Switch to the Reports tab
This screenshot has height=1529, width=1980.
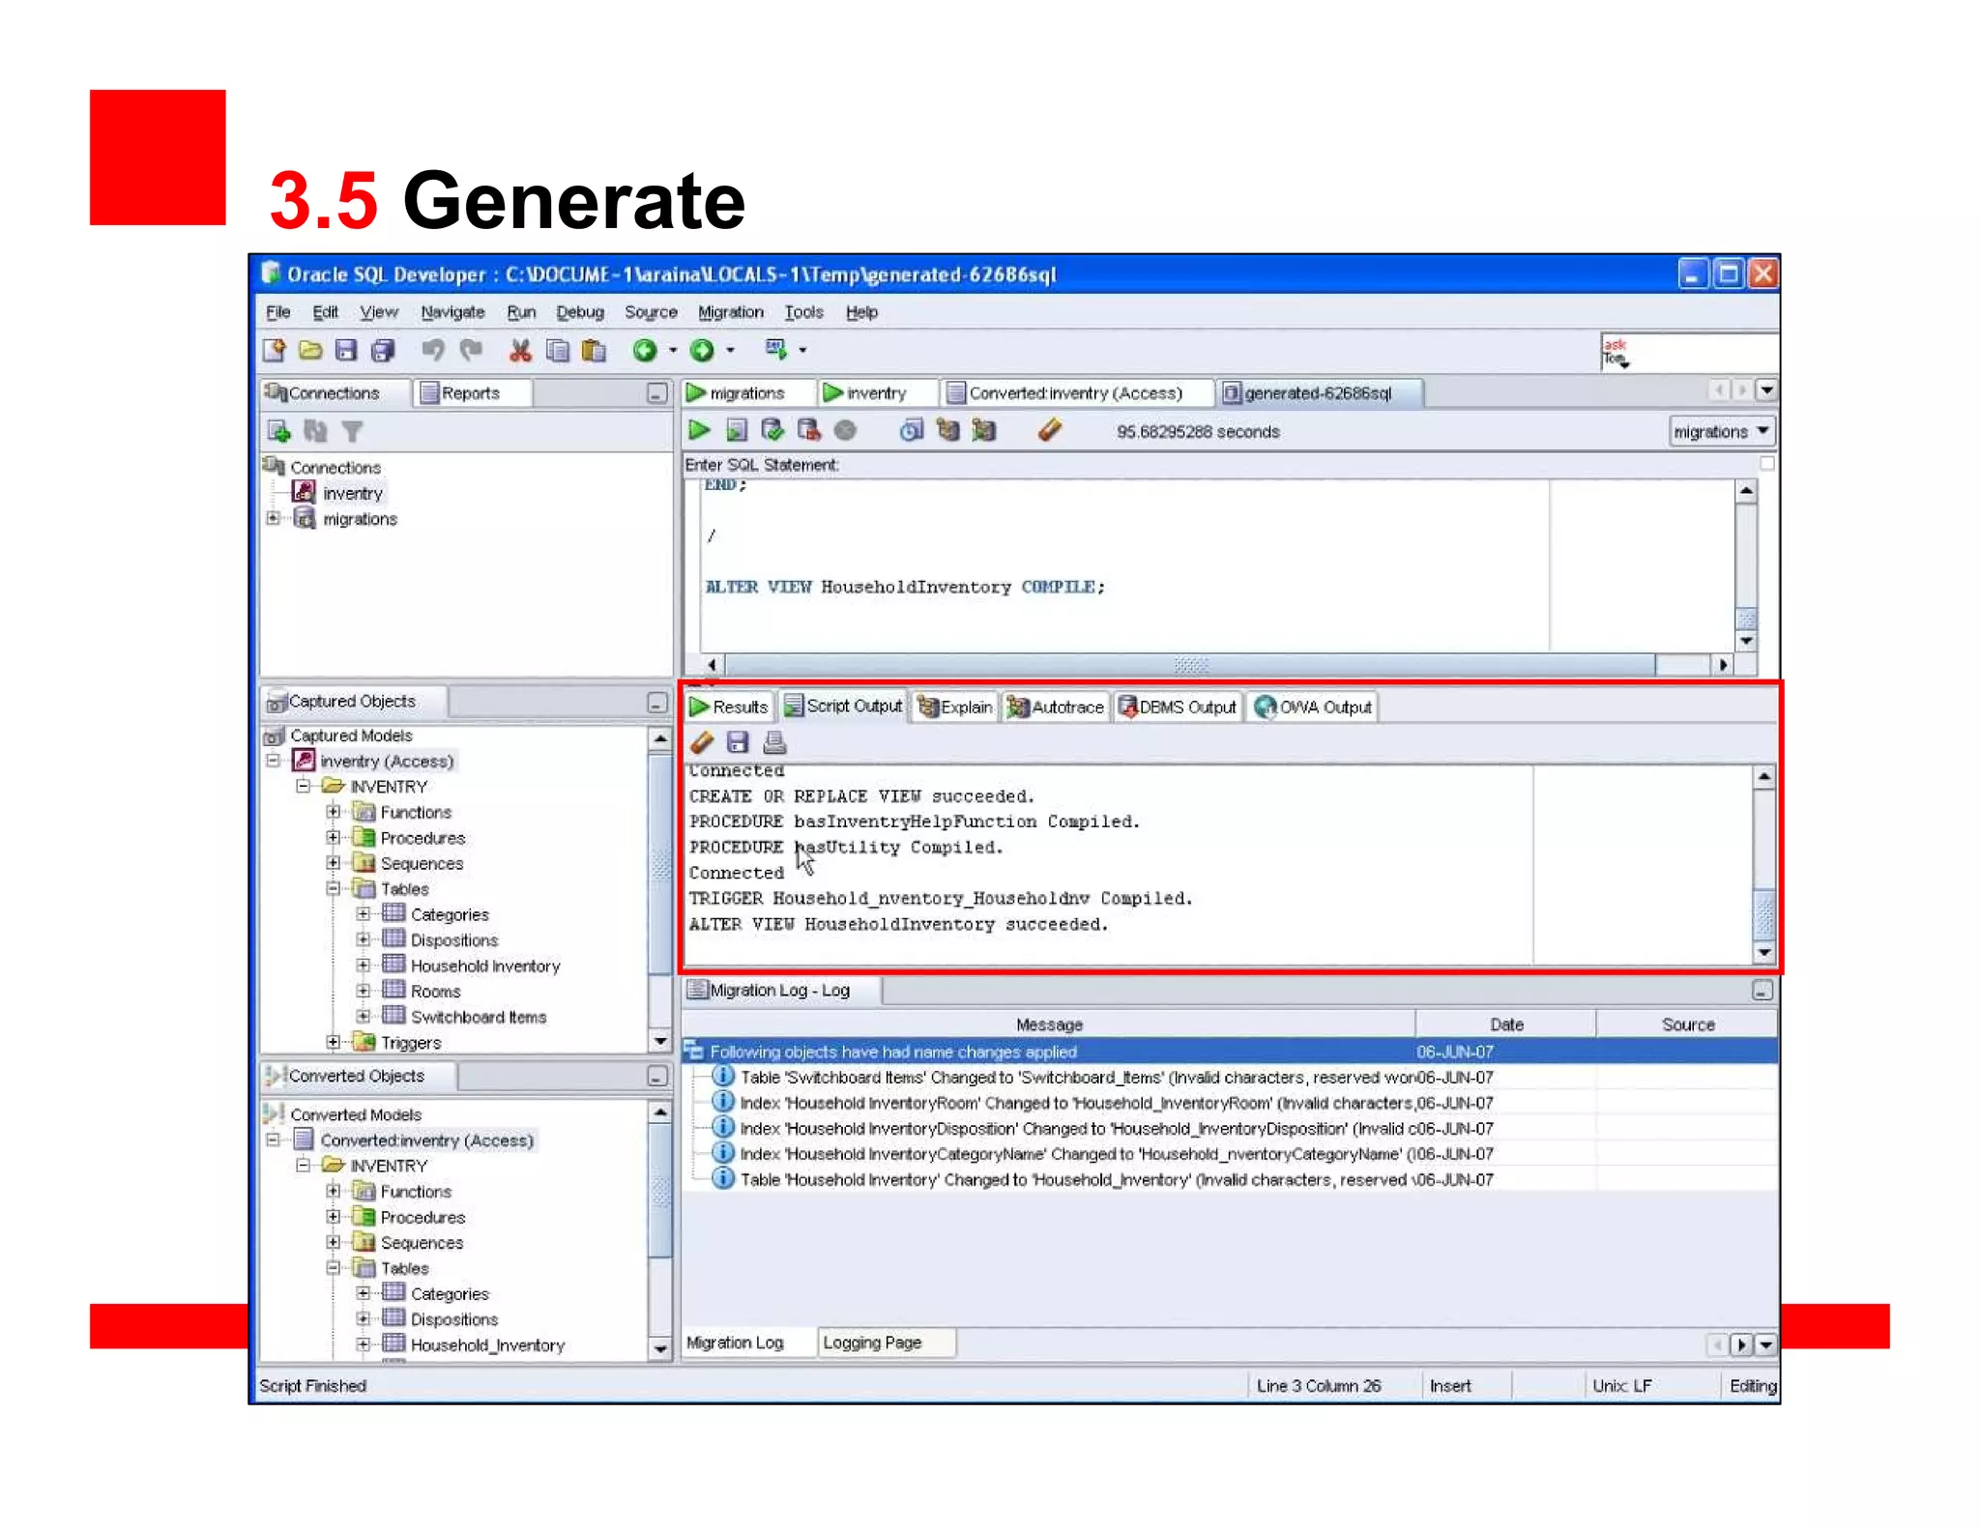click(x=471, y=393)
